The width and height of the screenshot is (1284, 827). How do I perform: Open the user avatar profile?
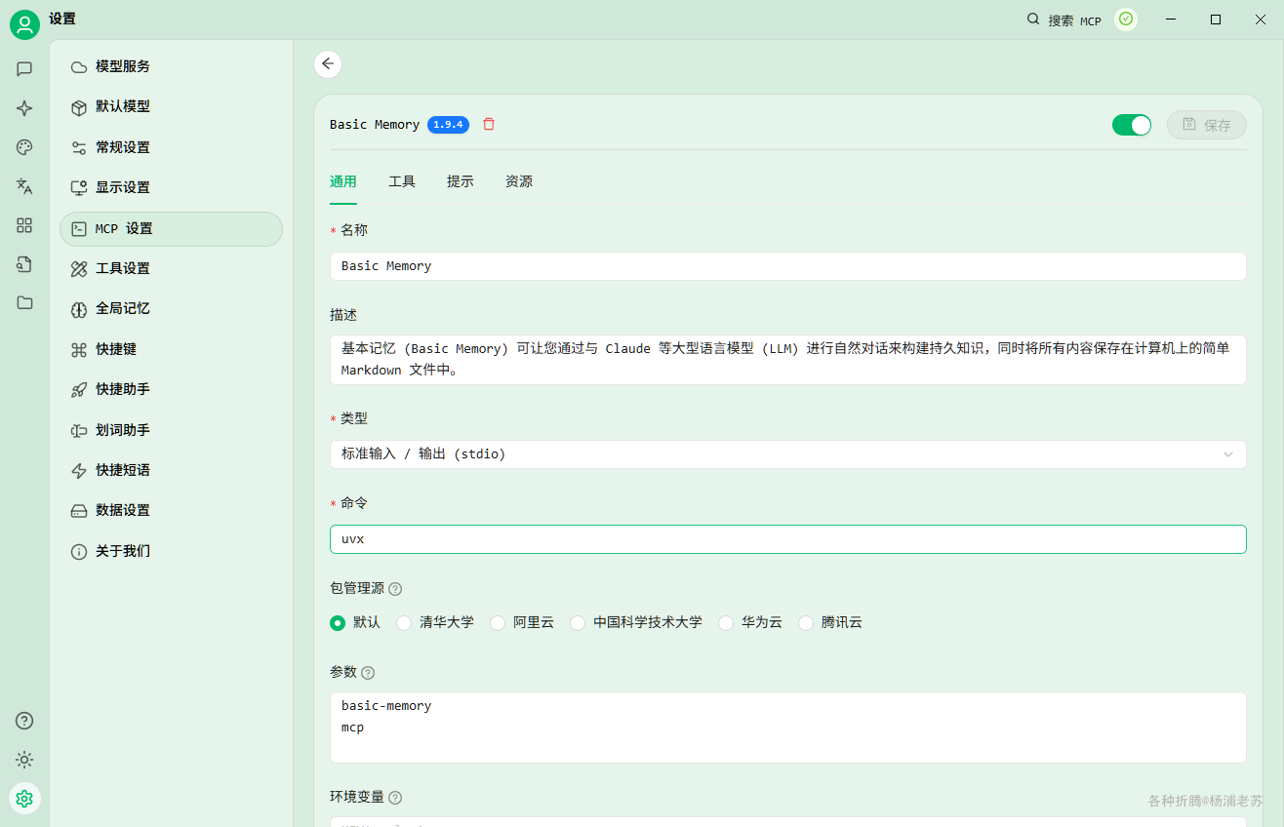24,24
